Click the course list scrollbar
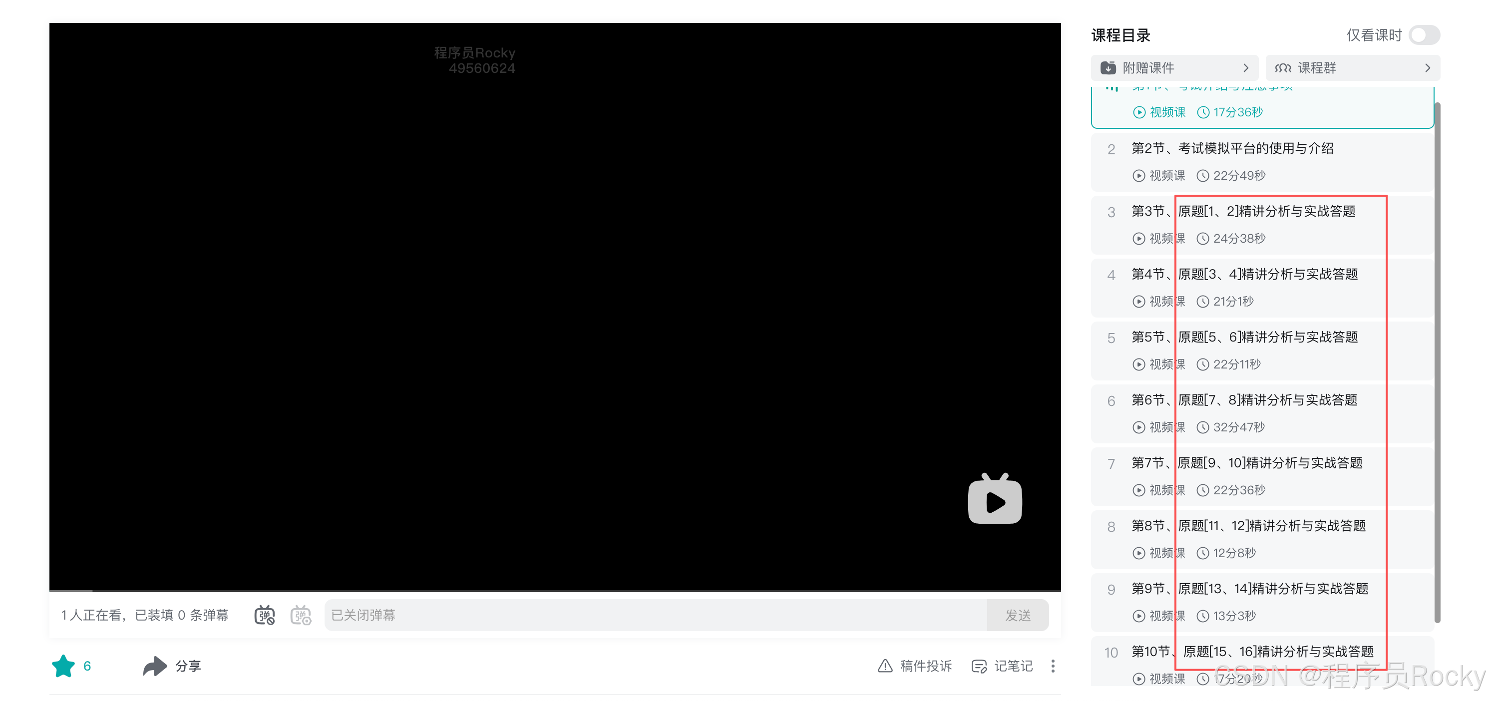This screenshot has width=1488, height=701. [x=1437, y=361]
